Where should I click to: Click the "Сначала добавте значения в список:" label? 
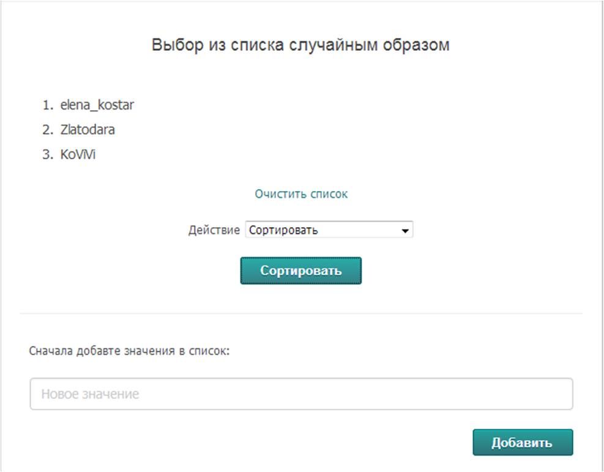tap(129, 352)
